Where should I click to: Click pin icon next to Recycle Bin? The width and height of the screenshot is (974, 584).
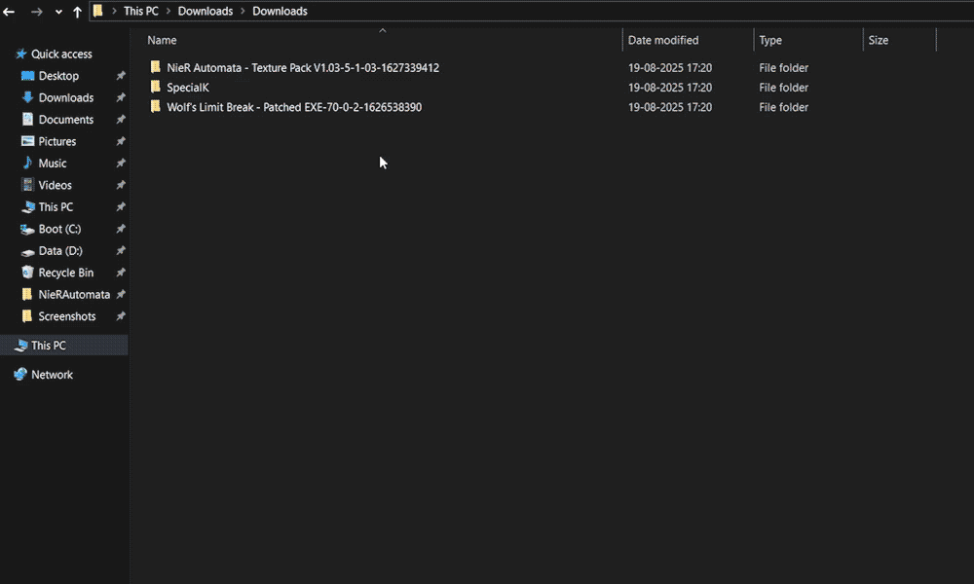pos(121,273)
